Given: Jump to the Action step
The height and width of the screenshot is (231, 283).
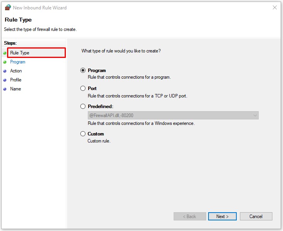Looking at the screenshot, I should (16, 71).
